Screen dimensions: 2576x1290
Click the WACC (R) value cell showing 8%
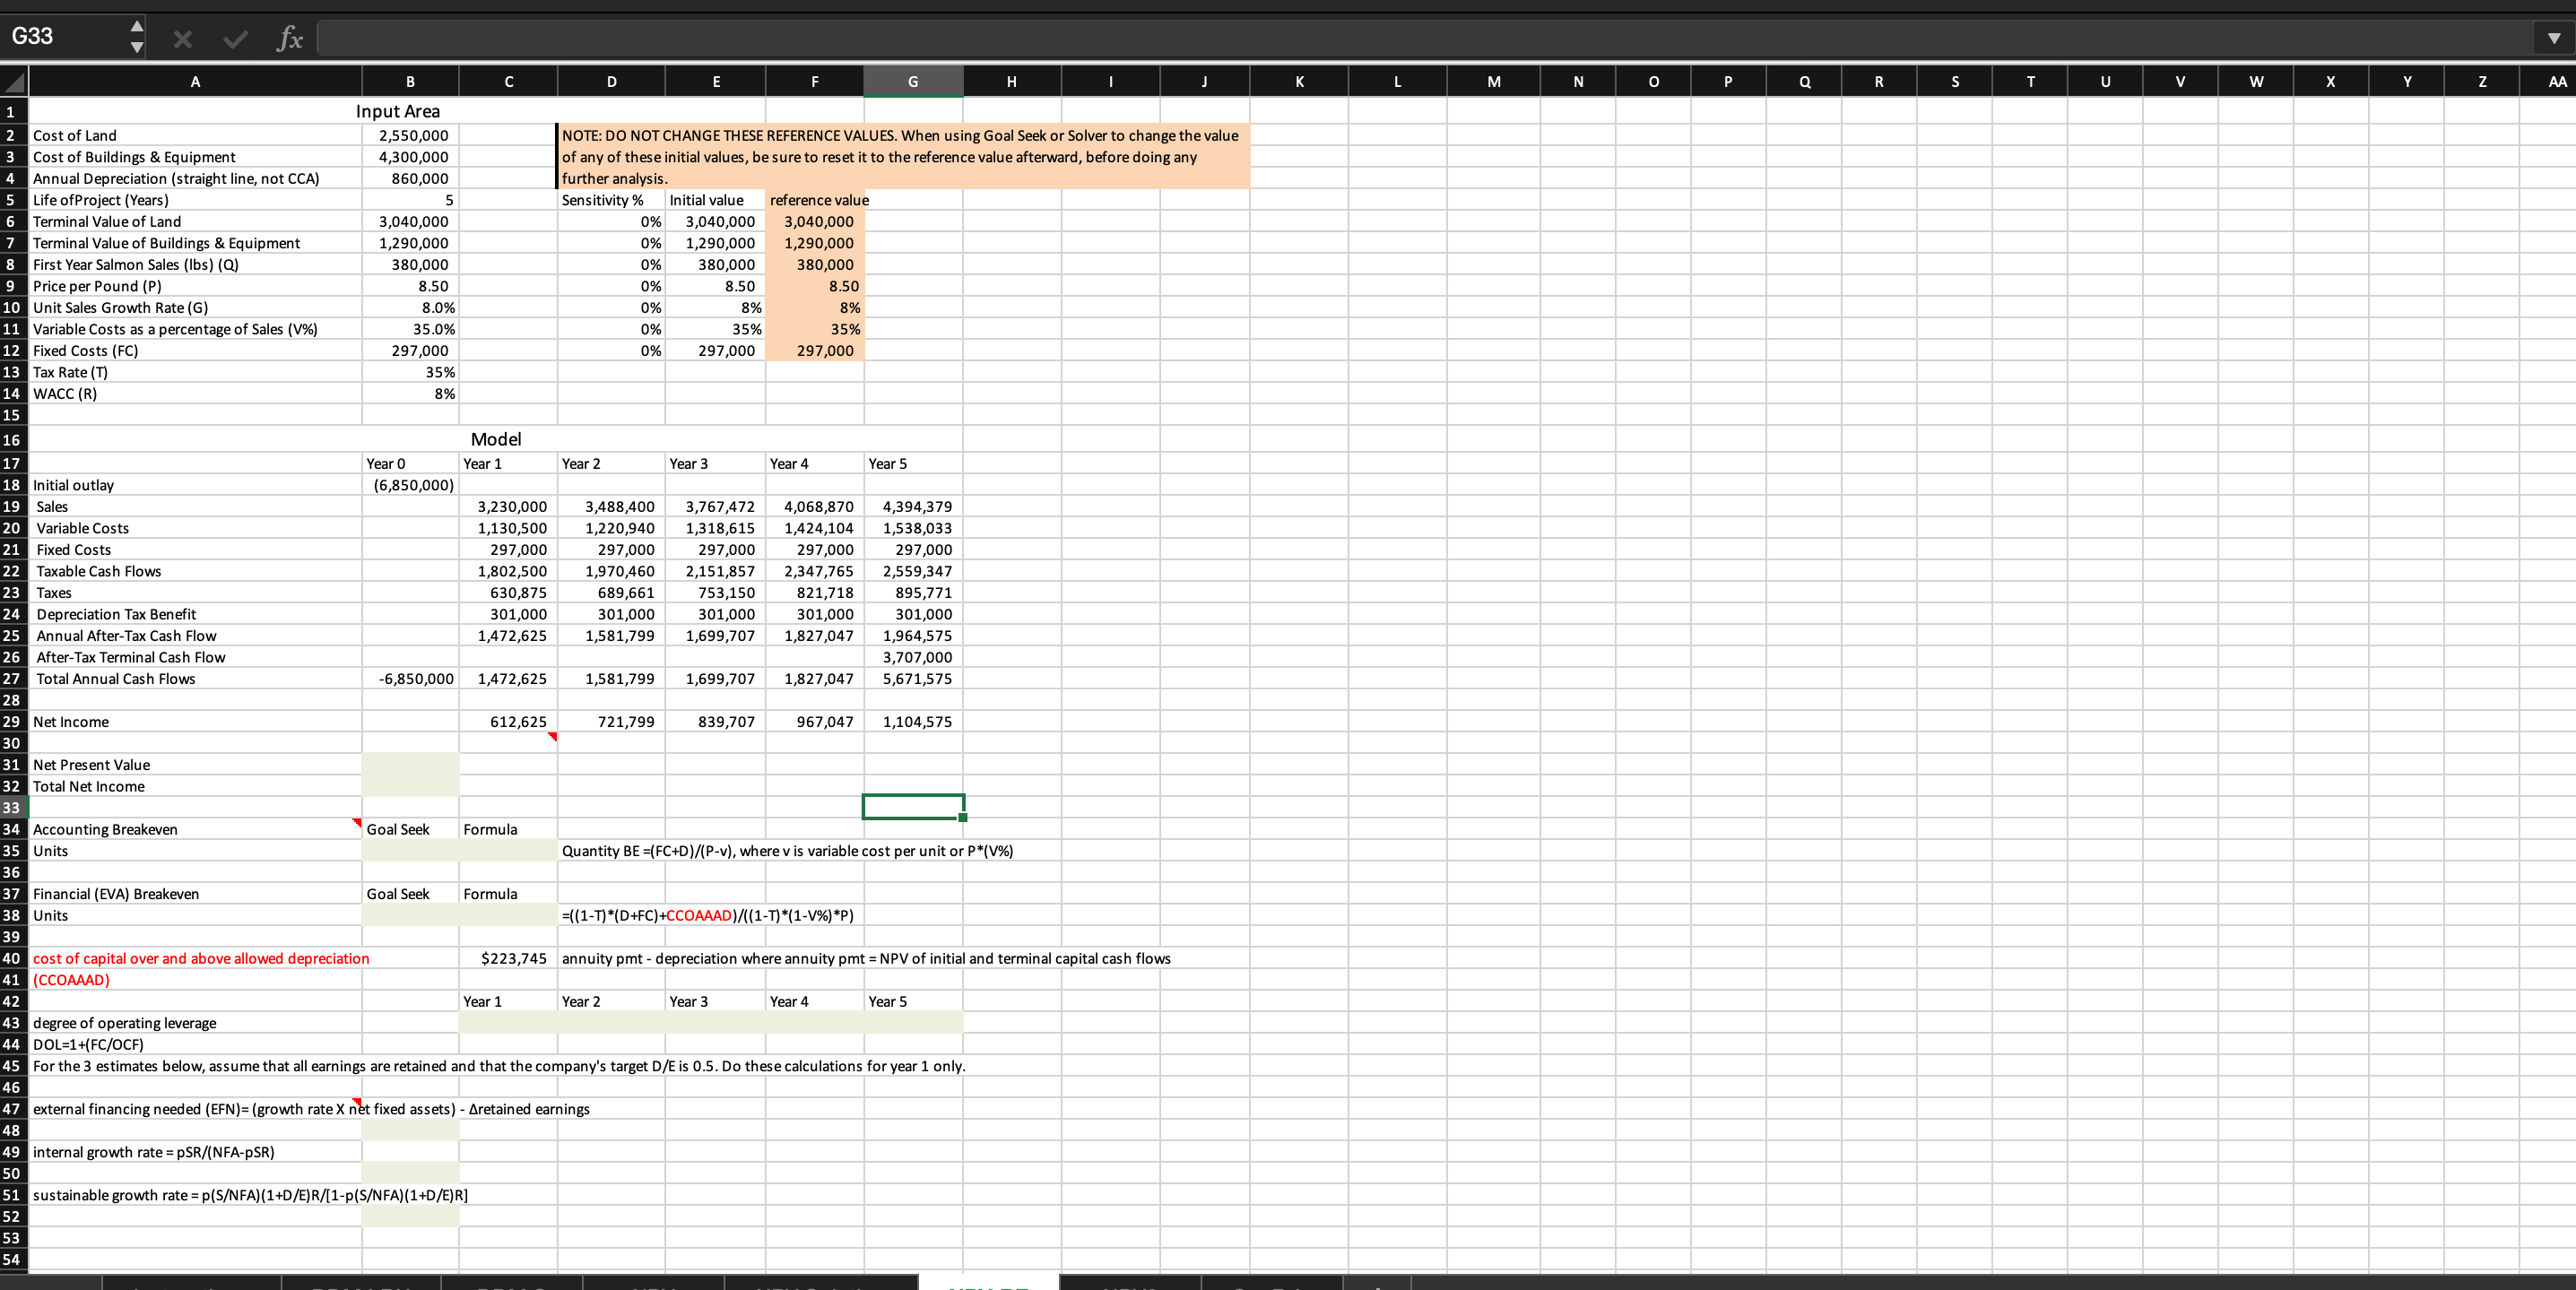(x=411, y=394)
